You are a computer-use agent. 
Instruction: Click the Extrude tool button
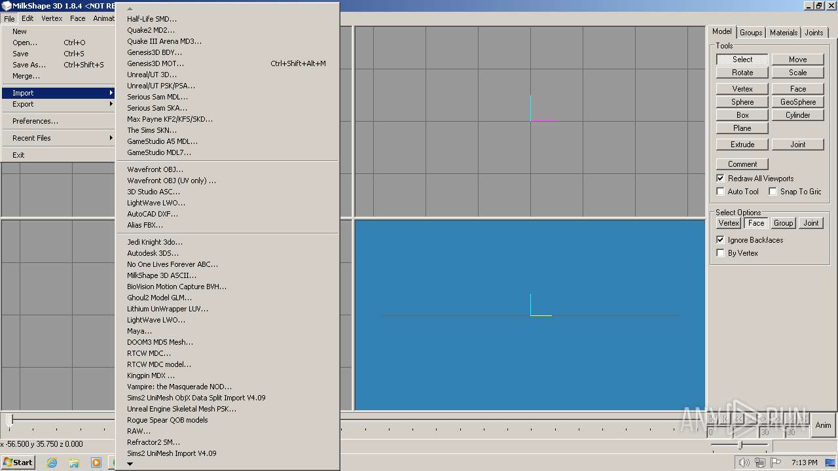(742, 145)
